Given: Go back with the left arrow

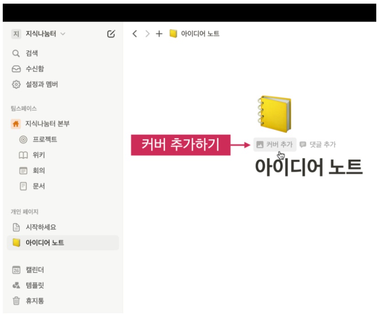Looking at the screenshot, I should [135, 34].
